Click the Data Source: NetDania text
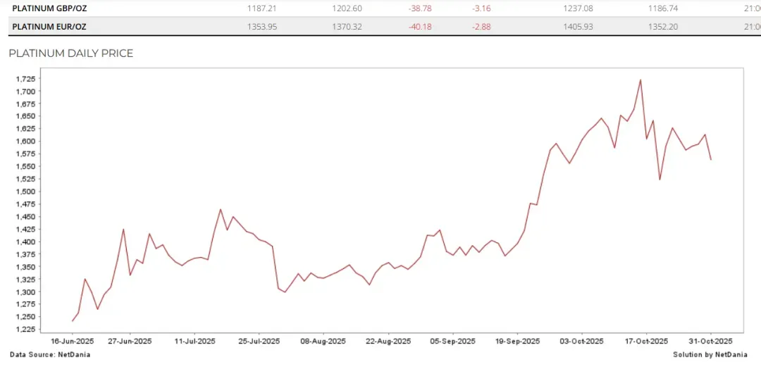 pos(50,355)
